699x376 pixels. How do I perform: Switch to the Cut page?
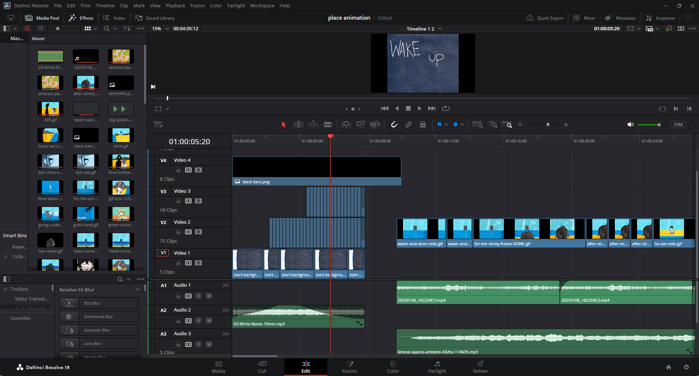262,367
